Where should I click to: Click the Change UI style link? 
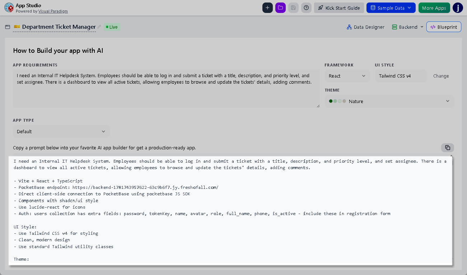(441, 76)
